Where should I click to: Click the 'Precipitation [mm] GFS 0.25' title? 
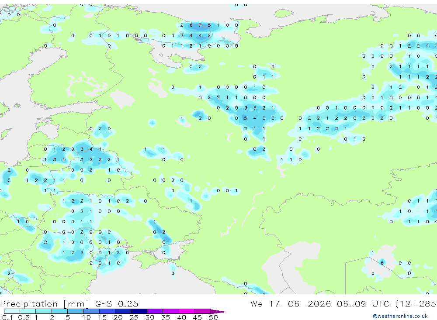coord(69,303)
